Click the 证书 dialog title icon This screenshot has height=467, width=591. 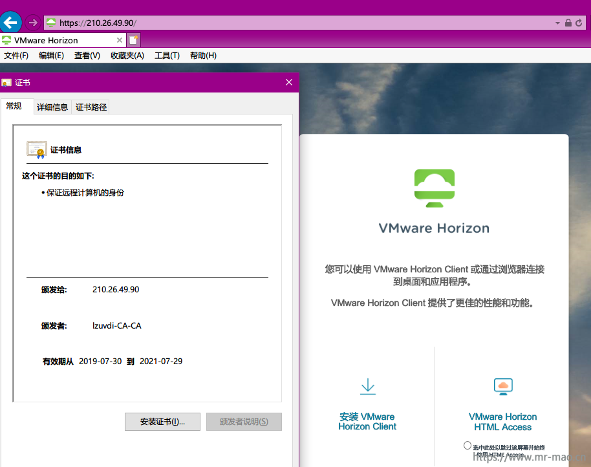(x=6, y=83)
